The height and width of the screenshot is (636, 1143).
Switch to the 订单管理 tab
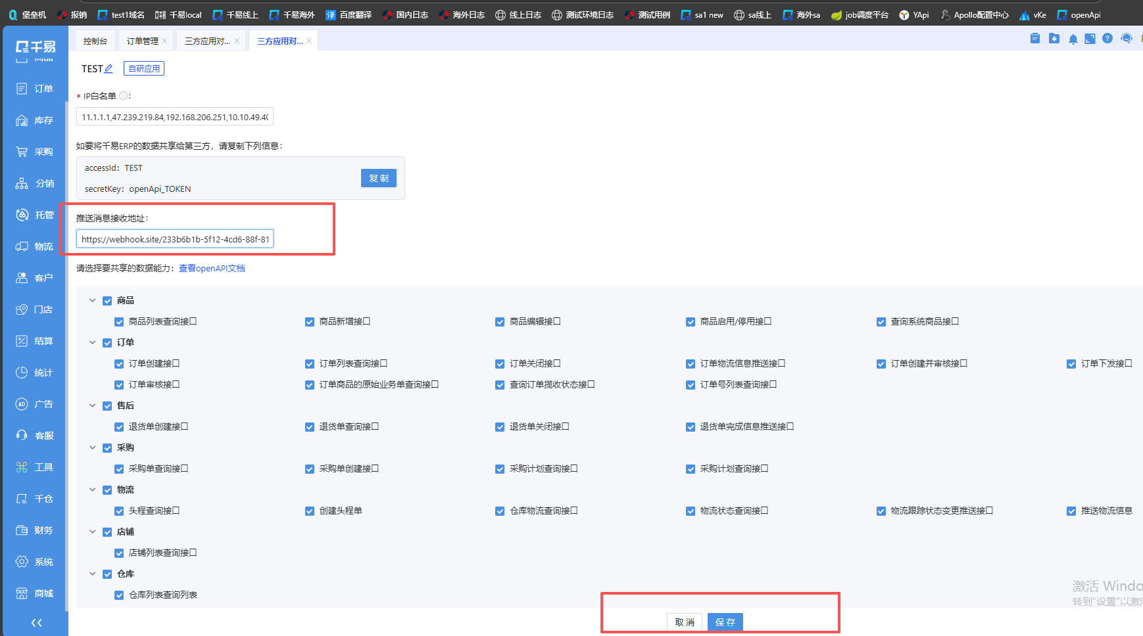tap(142, 41)
